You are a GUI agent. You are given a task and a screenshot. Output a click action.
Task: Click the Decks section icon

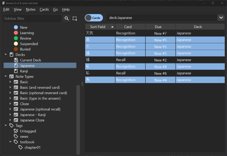click(x=11, y=55)
